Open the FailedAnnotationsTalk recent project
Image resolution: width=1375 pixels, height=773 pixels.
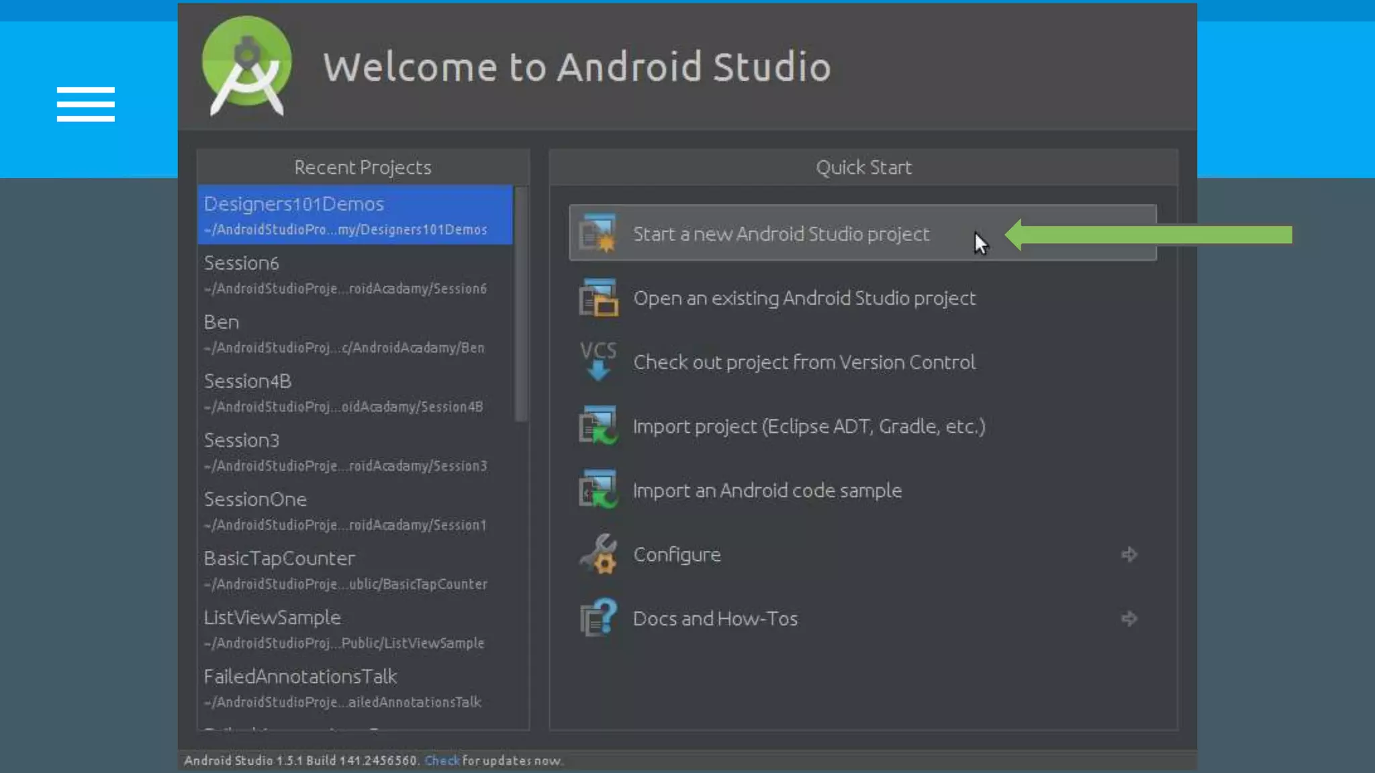(x=355, y=687)
